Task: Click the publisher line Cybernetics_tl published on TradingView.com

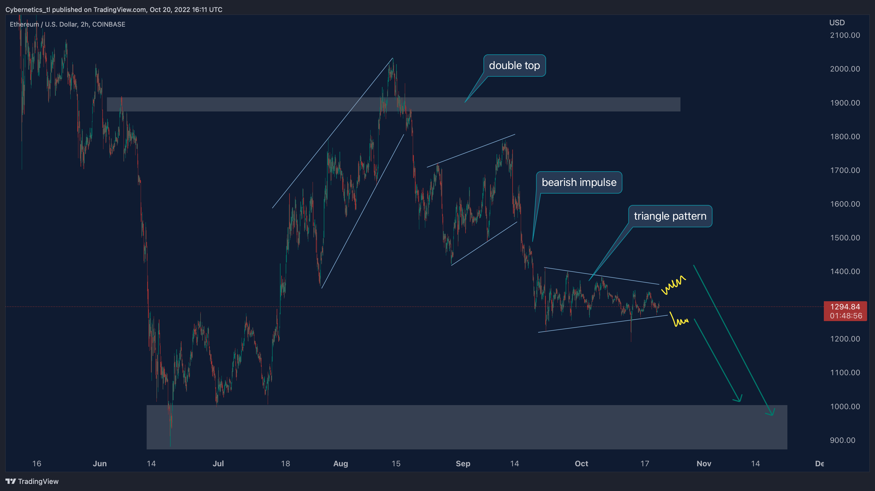Action: coord(114,10)
